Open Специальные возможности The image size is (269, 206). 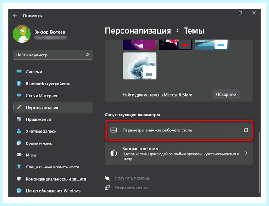click(53, 167)
